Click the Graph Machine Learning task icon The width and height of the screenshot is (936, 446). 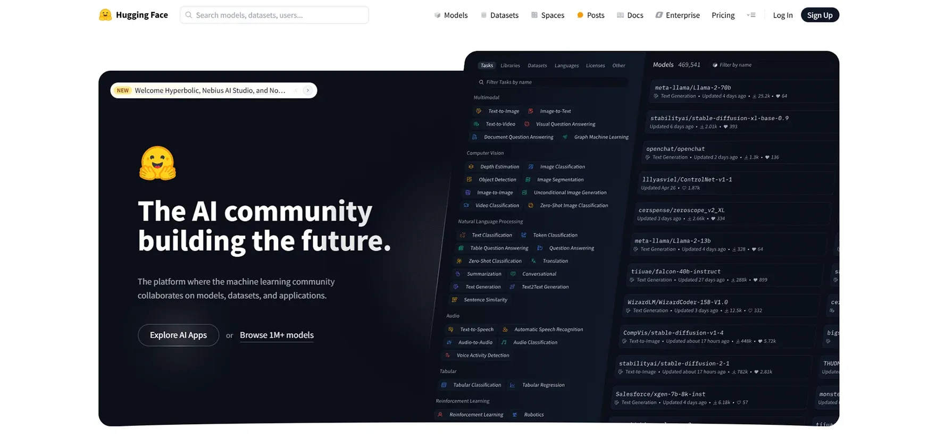click(565, 137)
